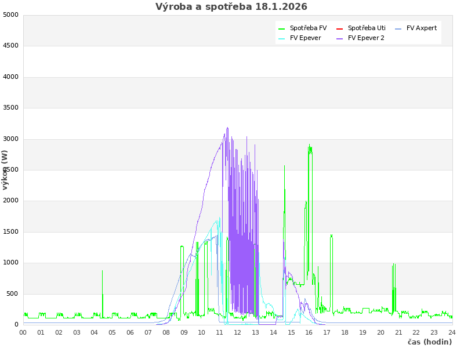Select the FV Epever 2 legend text

pos(366,38)
